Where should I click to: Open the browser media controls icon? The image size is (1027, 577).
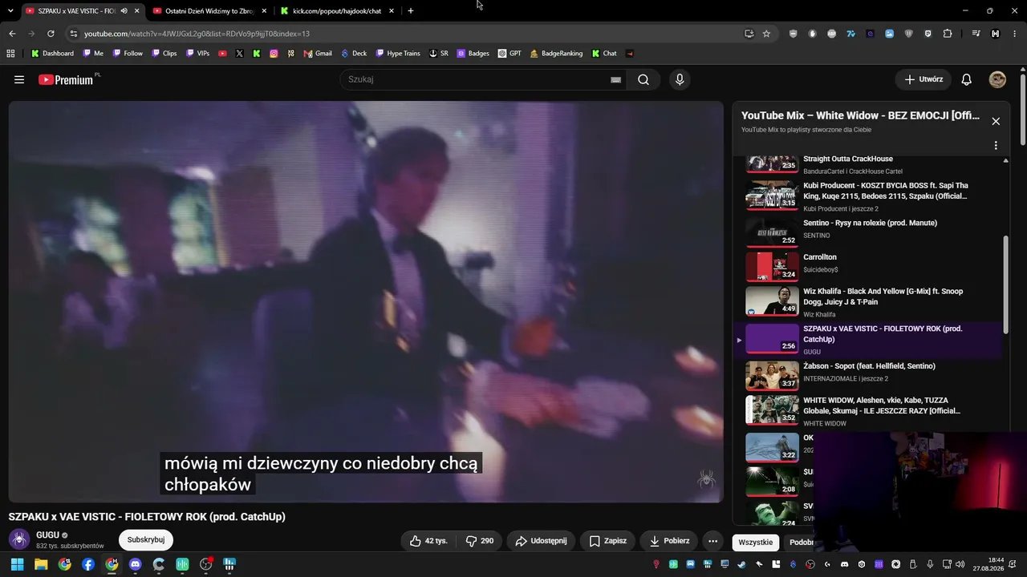976,34
